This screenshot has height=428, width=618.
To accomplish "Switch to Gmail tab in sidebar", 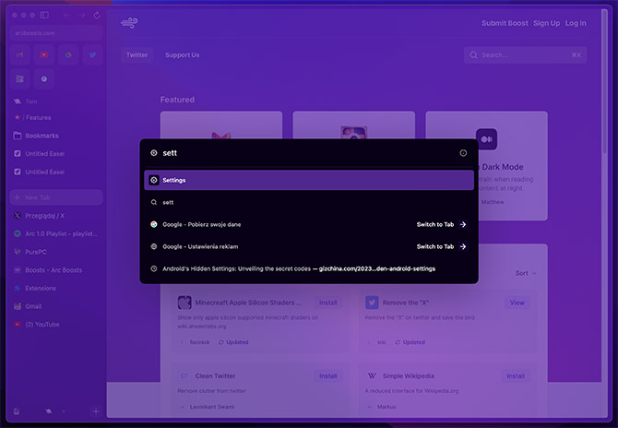I will 56,306.
